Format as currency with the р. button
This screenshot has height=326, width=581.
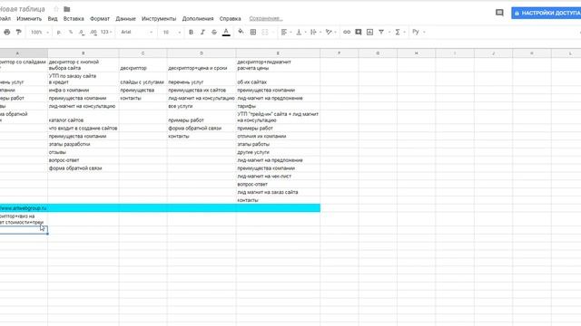[x=59, y=33]
